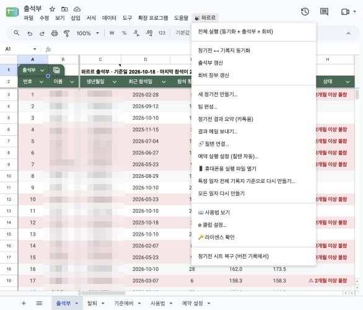Select 결과 메일 보내기...
Image resolution: width=363 pixels, height=310 pixels.
(x=254, y=131)
